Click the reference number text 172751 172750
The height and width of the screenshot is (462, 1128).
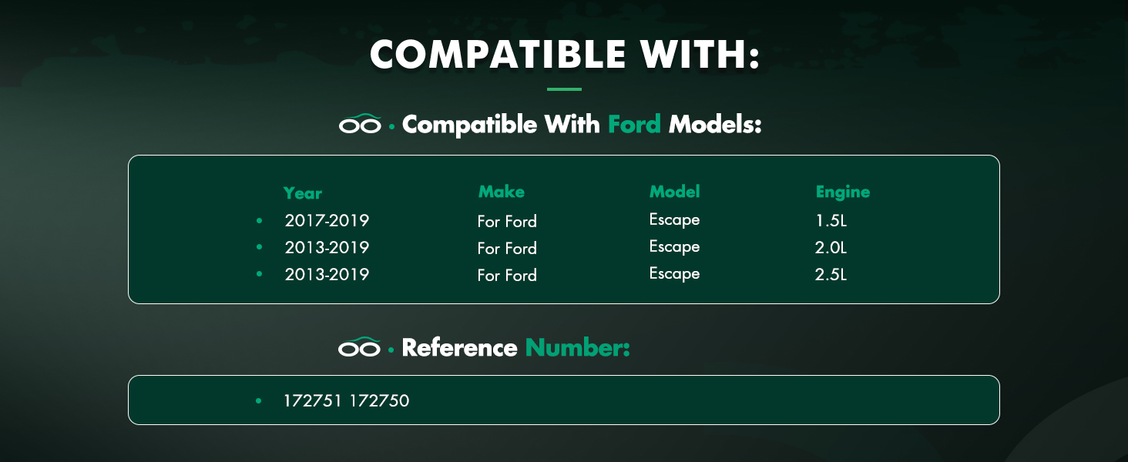pyautogui.click(x=346, y=401)
